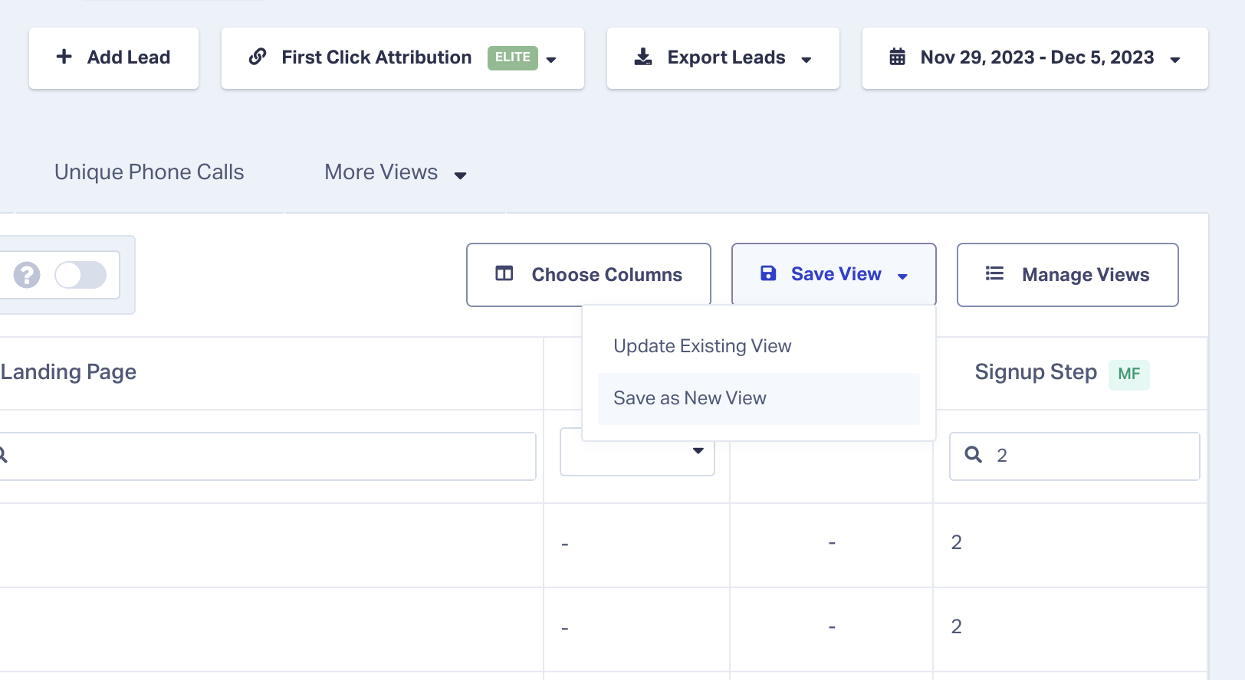Select Update Existing View from the menu
The width and height of the screenshot is (1245, 680).
click(x=701, y=345)
